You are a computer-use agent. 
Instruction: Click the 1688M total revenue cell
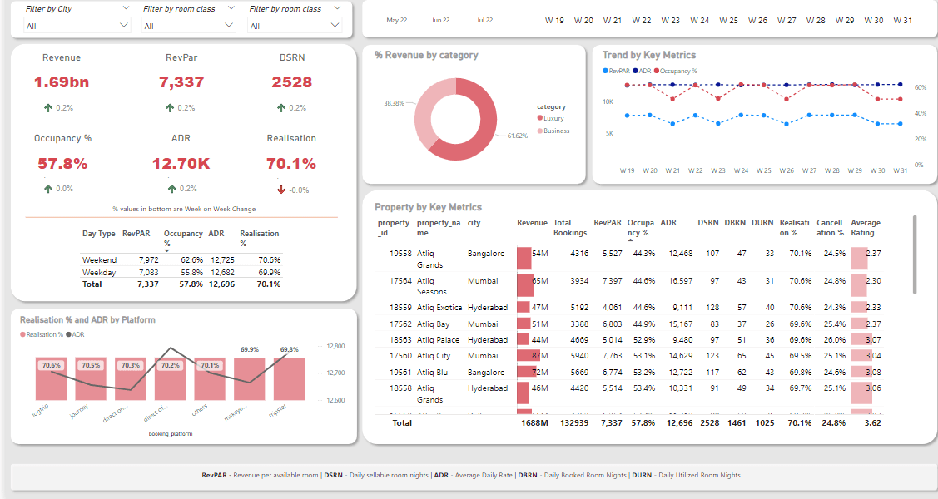534,423
